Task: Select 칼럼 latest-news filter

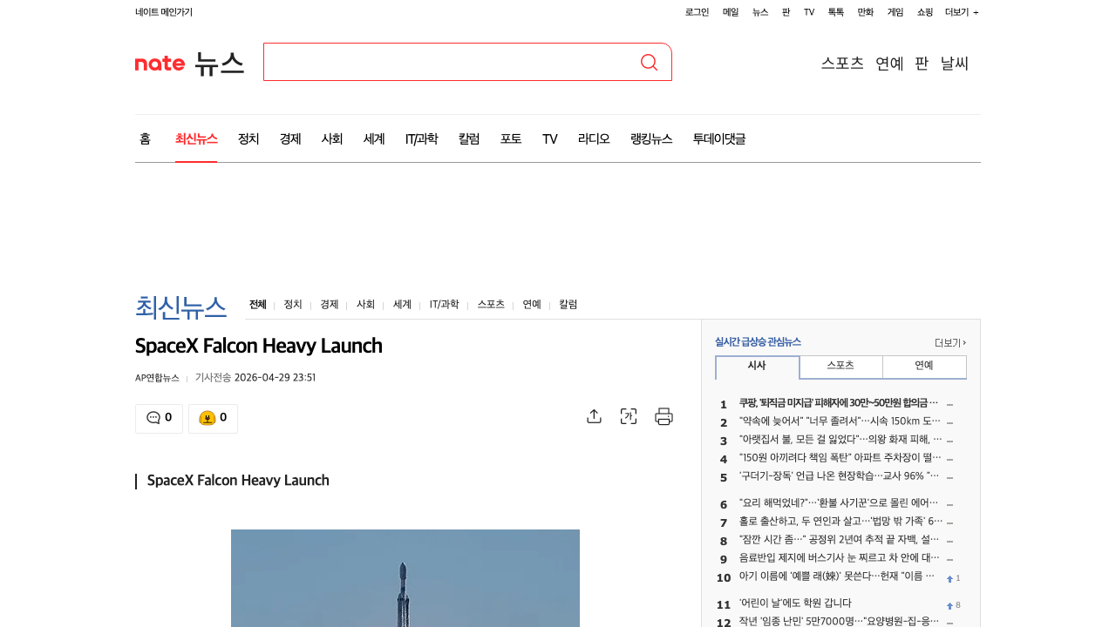Action: click(568, 304)
